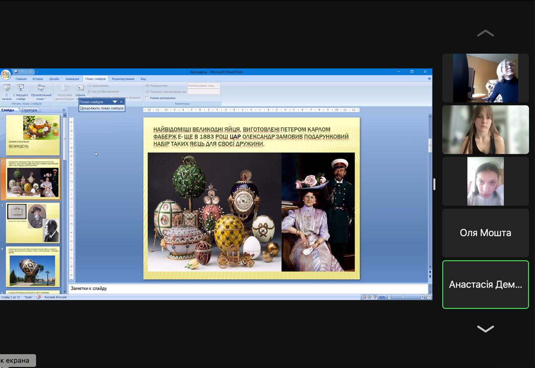
Task: Fit slide to current window icon
Action: point(429,297)
